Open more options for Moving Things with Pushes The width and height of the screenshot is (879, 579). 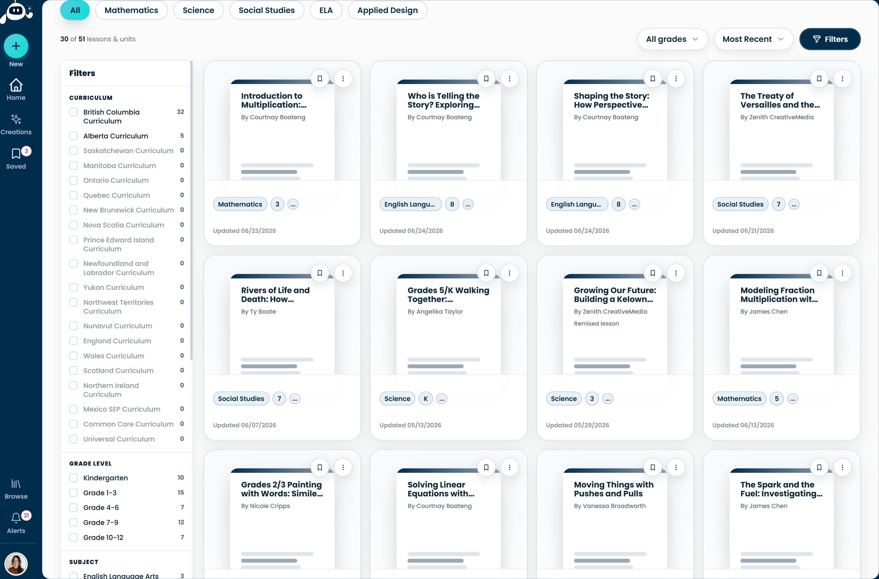click(676, 467)
